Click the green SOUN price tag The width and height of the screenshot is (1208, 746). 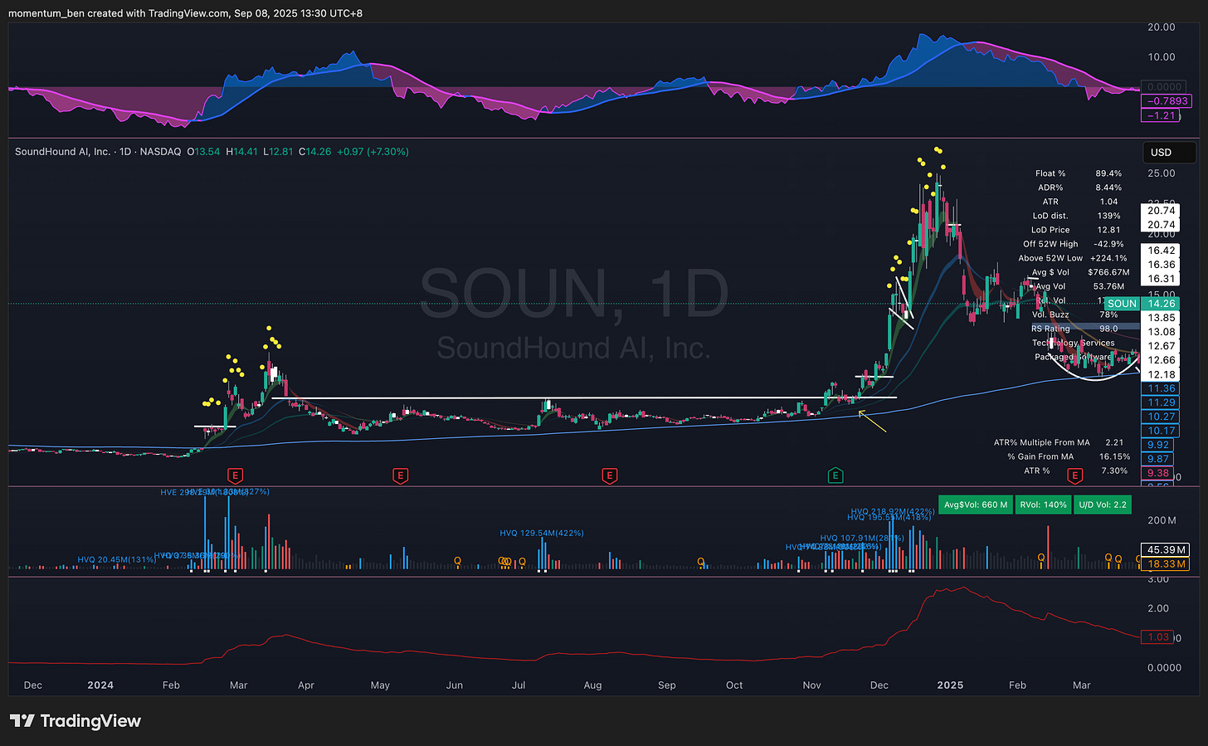1123,304
